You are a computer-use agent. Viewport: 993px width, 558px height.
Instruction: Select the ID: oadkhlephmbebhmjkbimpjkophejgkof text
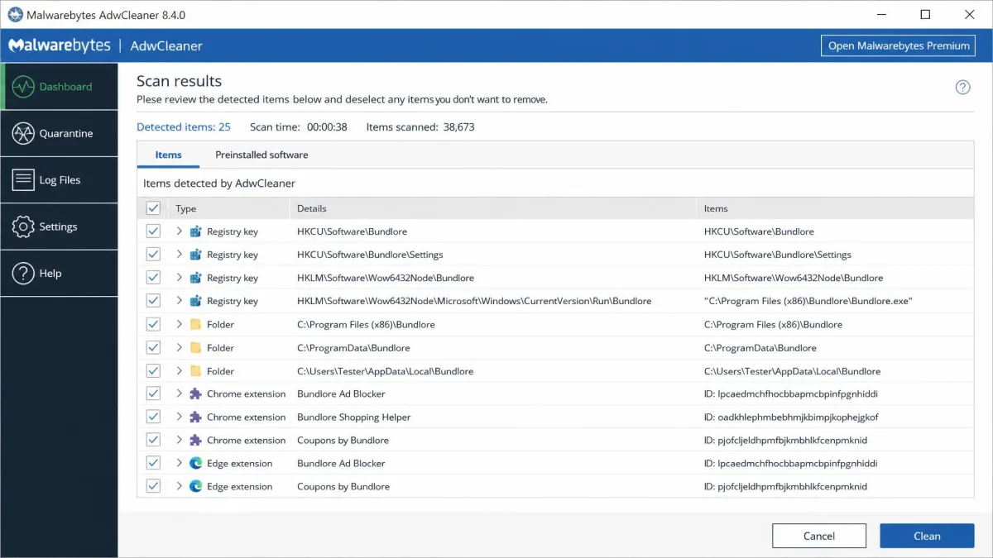[791, 417]
